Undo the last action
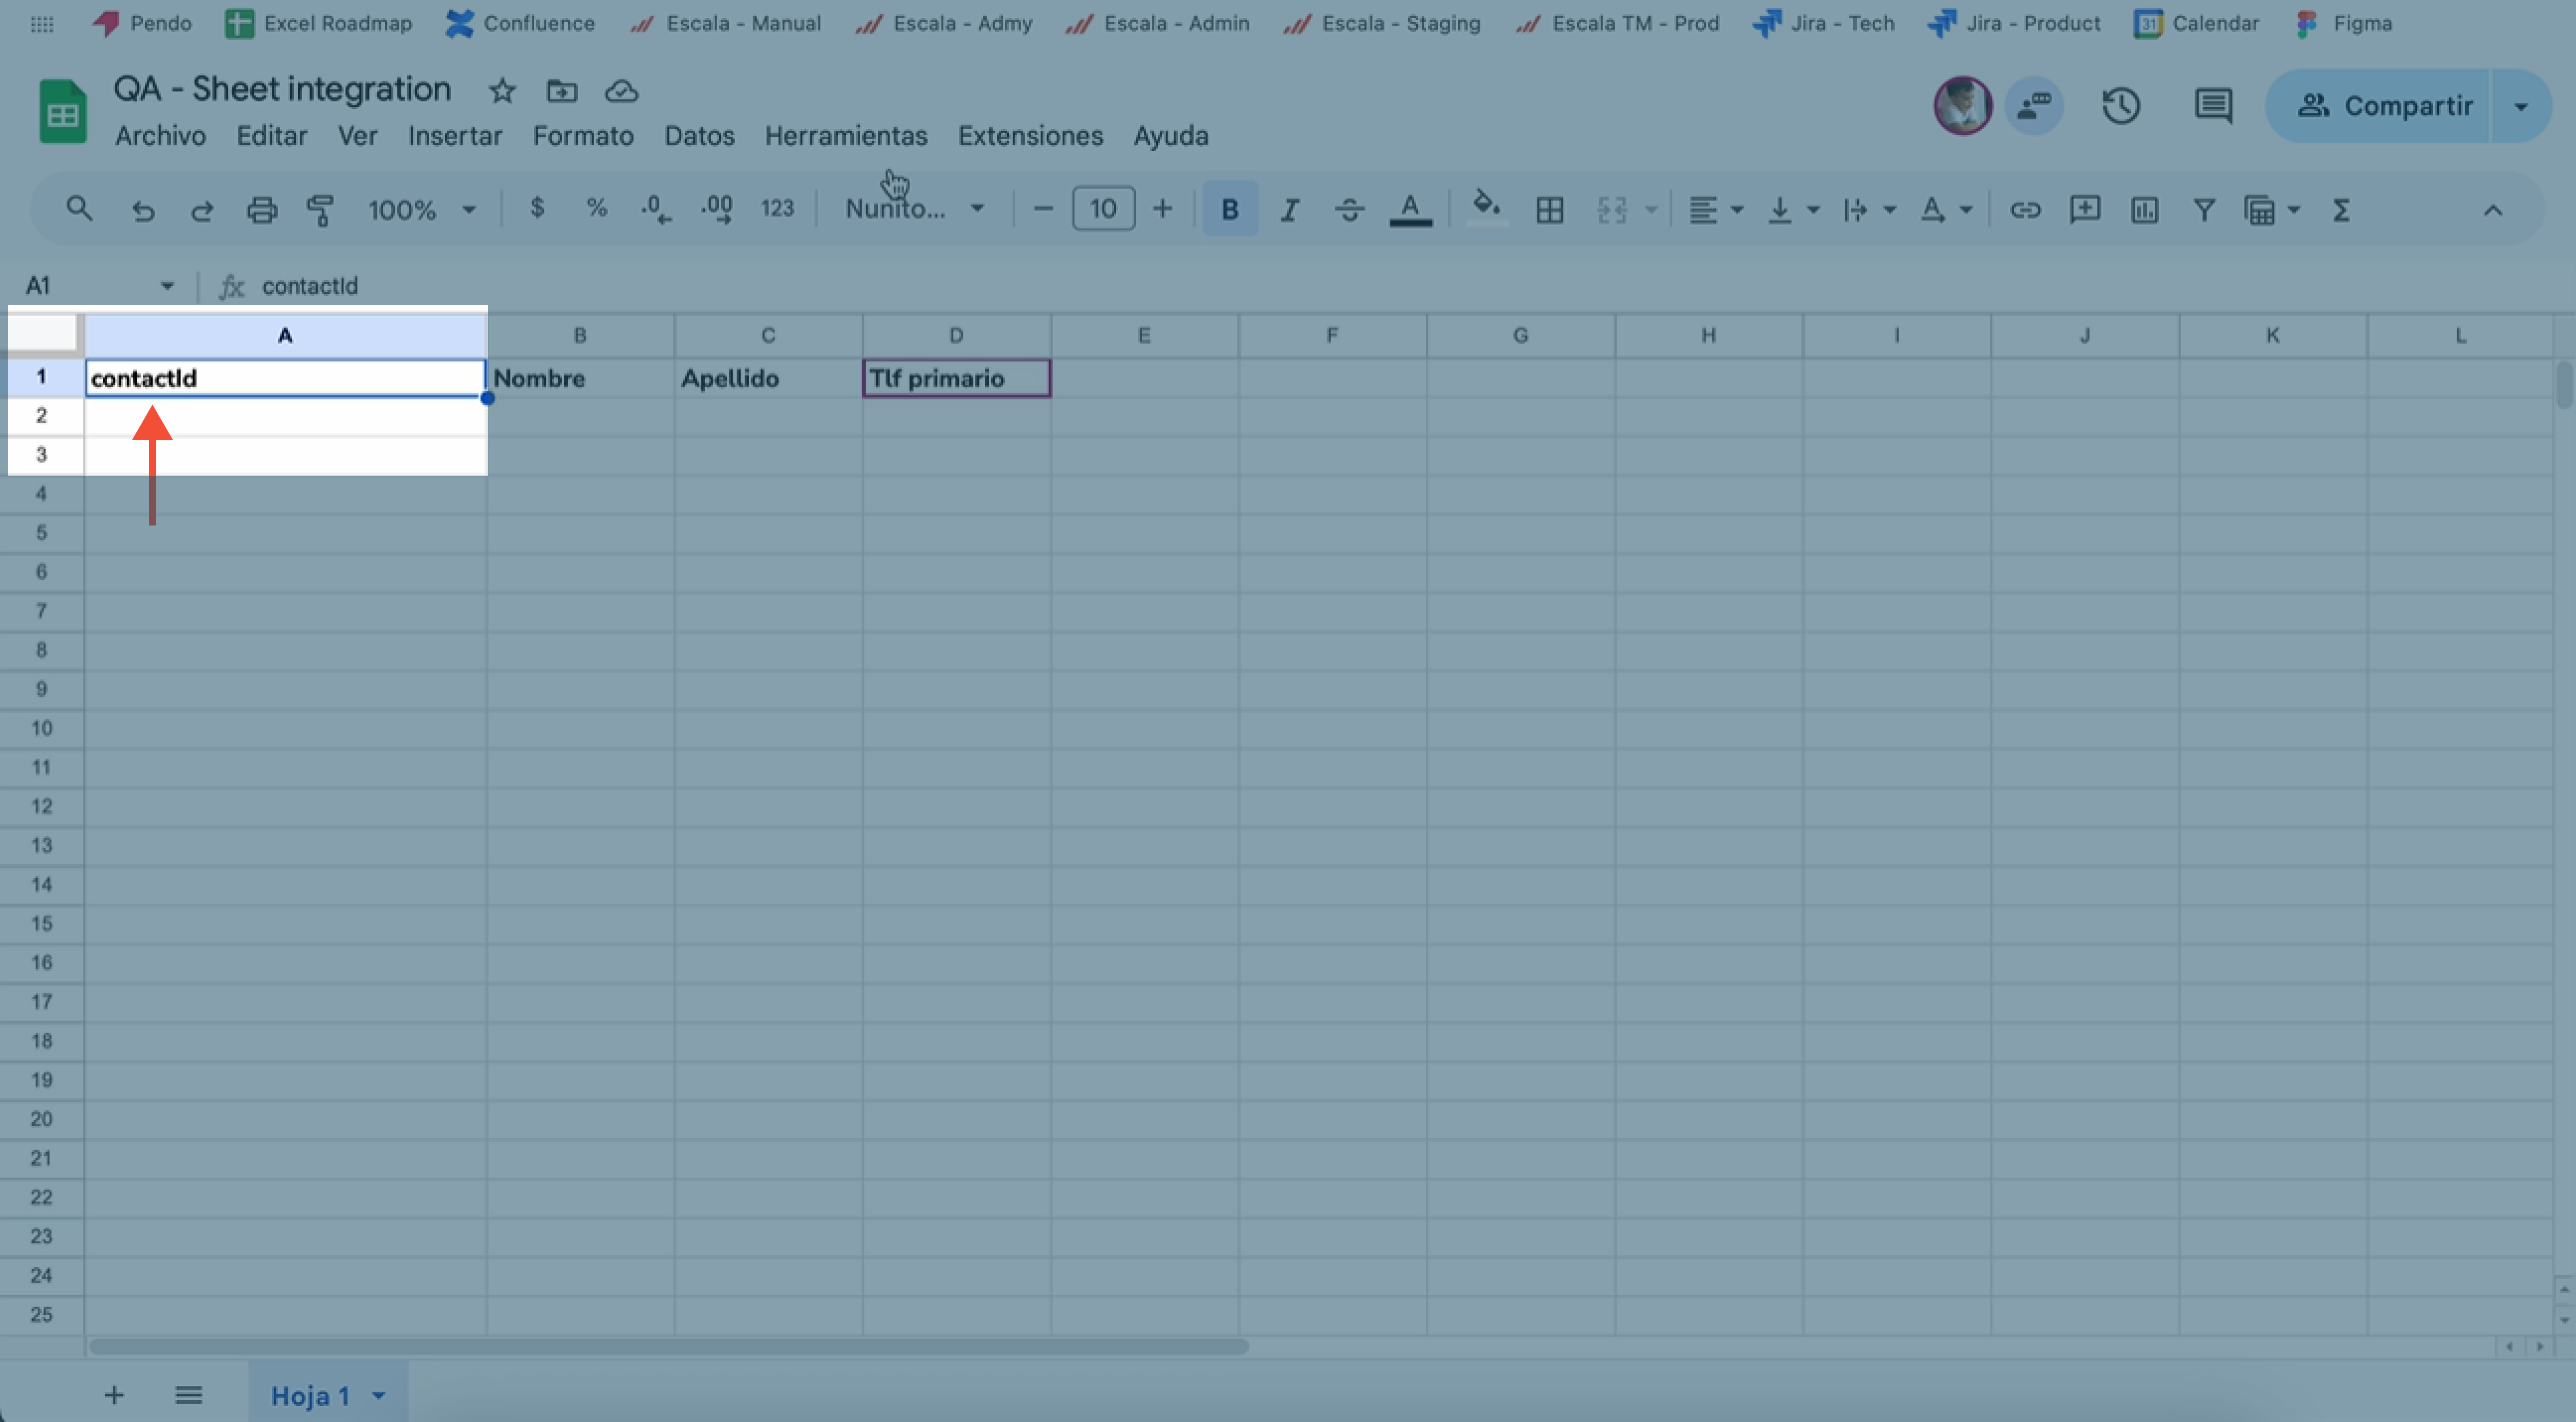The height and width of the screenshot is (1422, 2576). pos(143,210)
